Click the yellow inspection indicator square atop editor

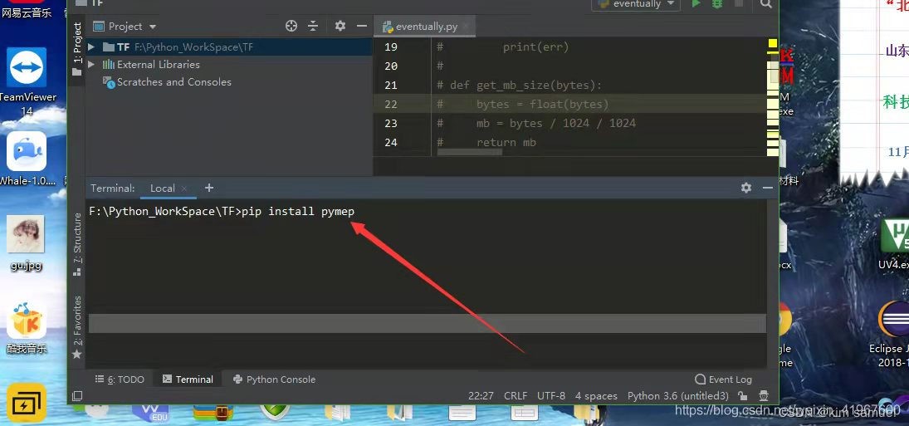[x=772, y=43]
